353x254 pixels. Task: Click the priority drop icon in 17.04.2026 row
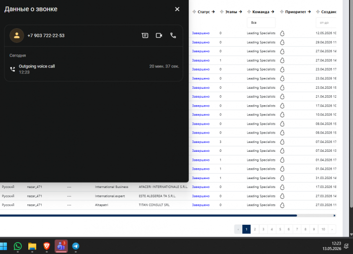(282, 106)
